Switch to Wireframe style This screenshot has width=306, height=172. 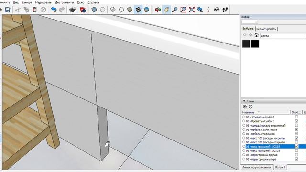[x=113, y=10]
